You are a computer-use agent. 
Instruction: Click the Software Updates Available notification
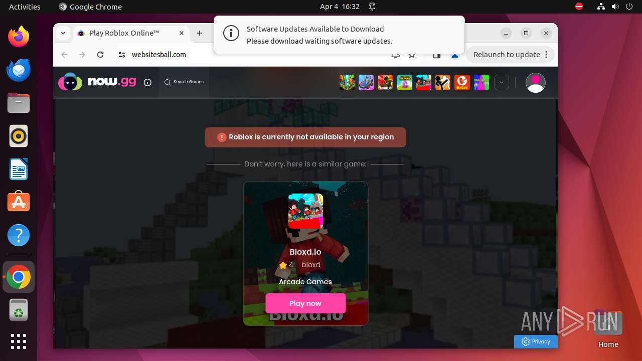(x=340, y=35)
